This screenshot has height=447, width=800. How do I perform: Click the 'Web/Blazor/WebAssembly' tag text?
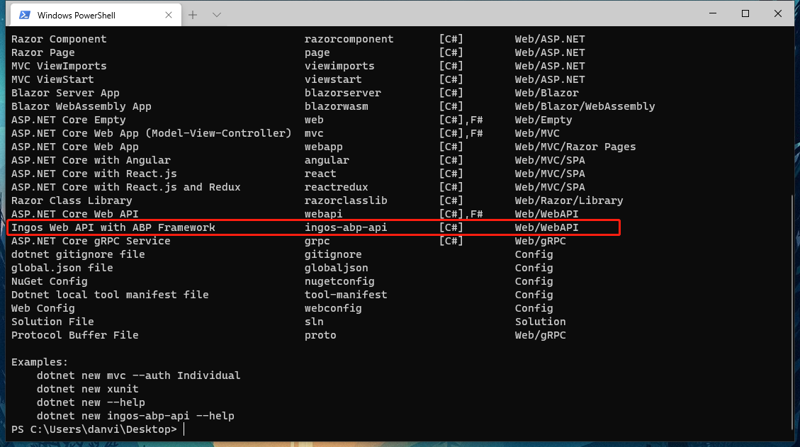(x=585, y=106)
